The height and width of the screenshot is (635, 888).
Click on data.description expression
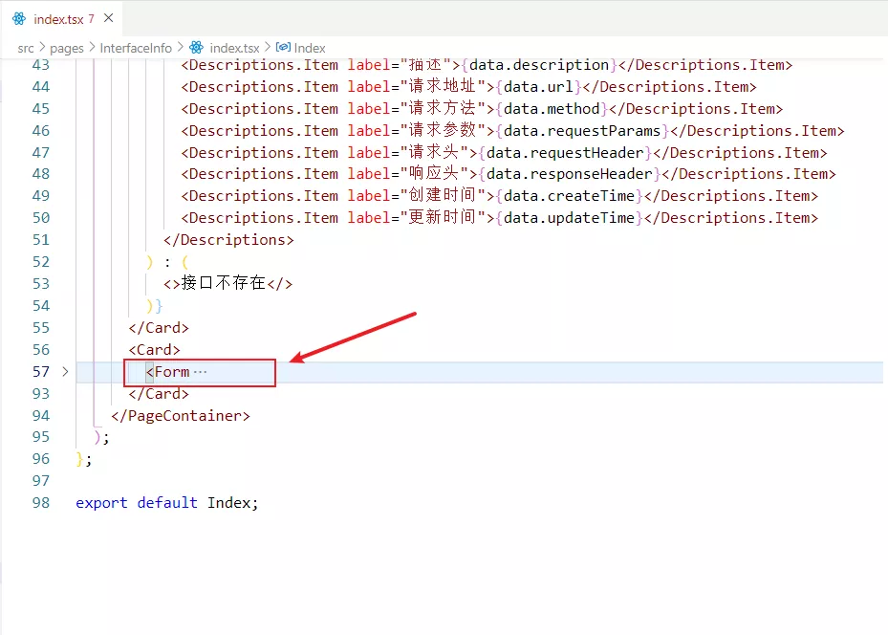538,65
